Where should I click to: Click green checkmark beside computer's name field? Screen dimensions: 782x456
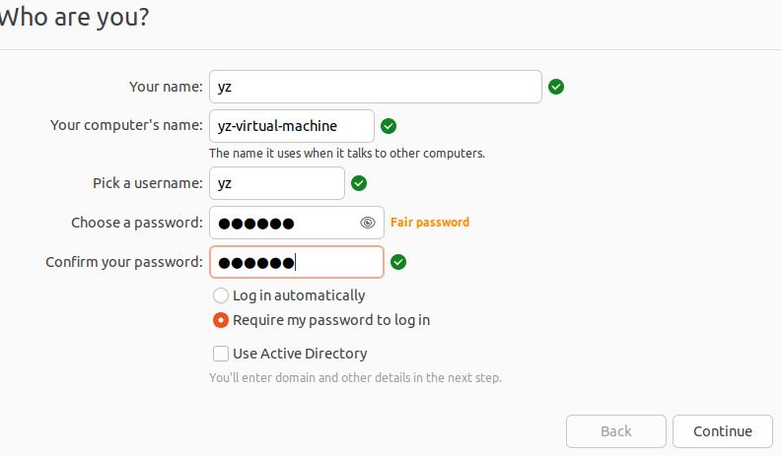[x=389, y=126]
